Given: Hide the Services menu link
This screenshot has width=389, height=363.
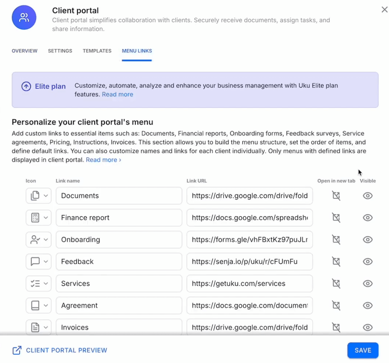Looking at the screenshot, I should tap(367, 284).
